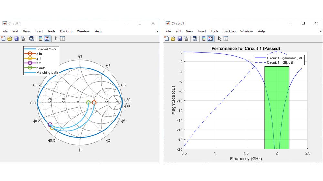The image size is (323, 181).
Task: Open Desktop menu in right window
Action: click(229, 32)
